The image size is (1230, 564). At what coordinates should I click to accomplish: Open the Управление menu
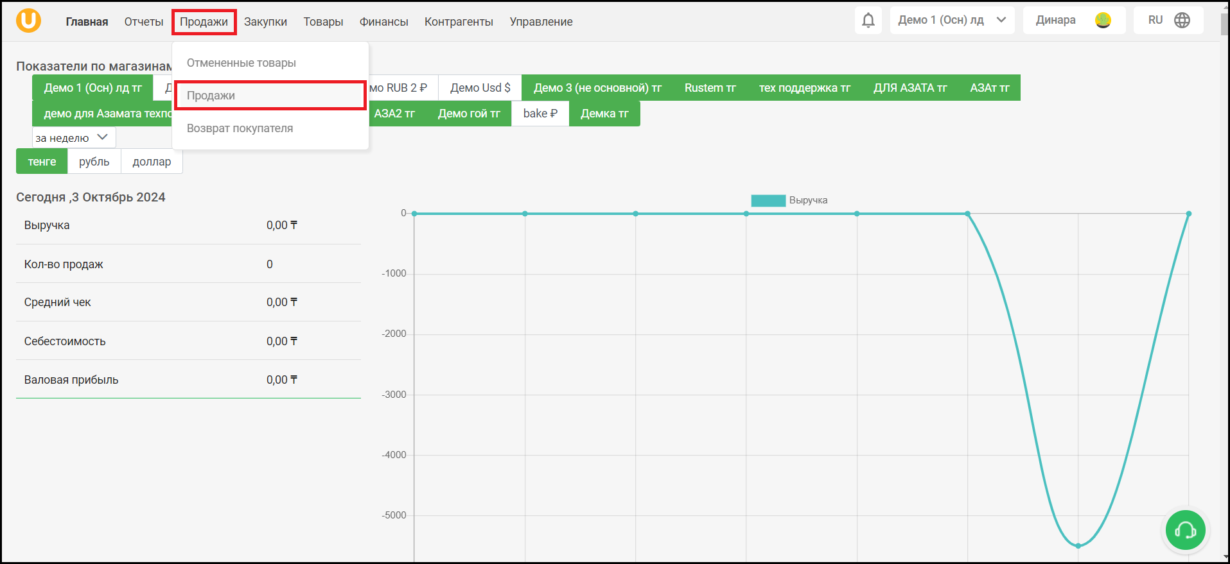541,22
